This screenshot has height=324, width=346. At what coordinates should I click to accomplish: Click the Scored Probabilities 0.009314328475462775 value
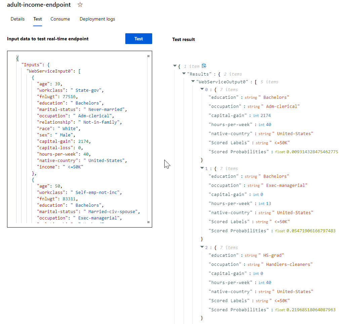pos(312,152)
